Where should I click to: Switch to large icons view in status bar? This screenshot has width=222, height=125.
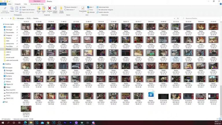pyautogui.click(x=220, y=119)
